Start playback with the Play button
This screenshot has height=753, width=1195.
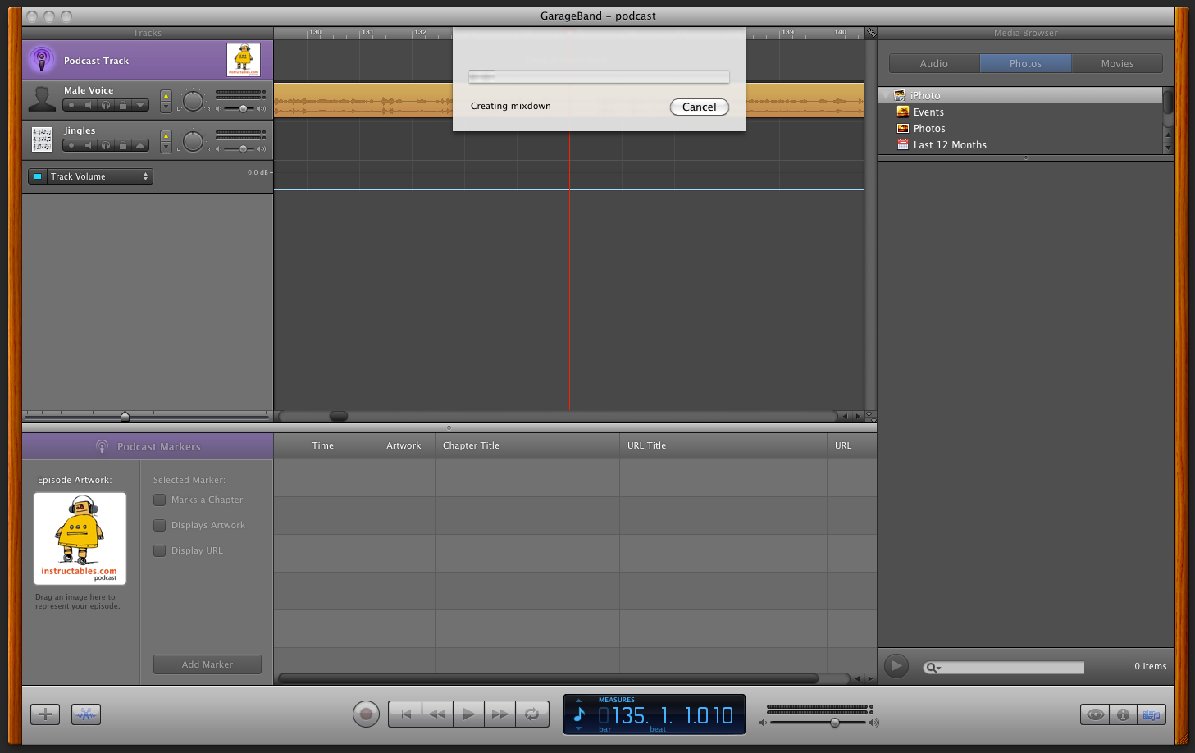click(468, 714)
